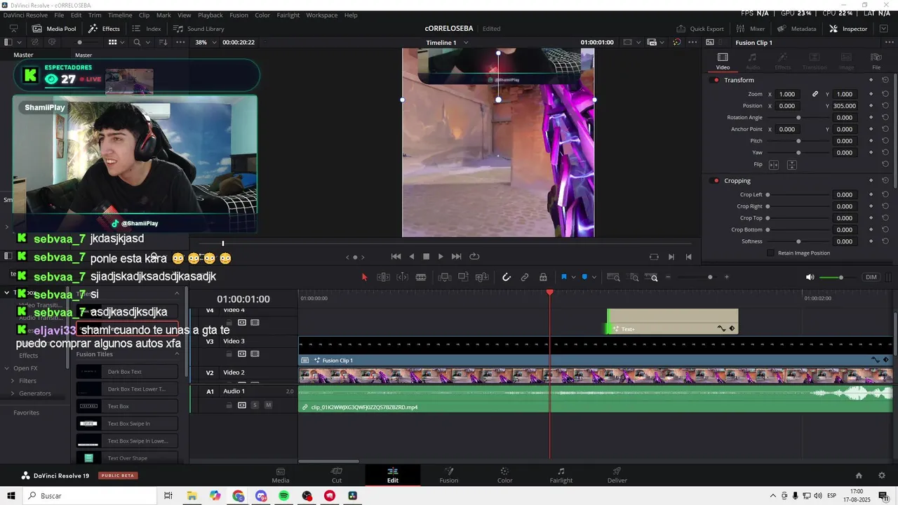Open the Playback menu
898x505 pixels.
coord(210,15)
